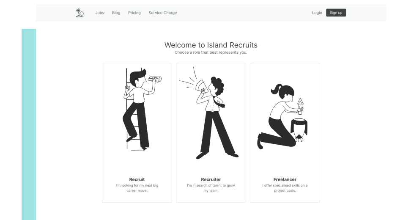The width and height of the screenshot is (403, 220).
Task: Click "I'm looking for my next big career move."
Action: pyautogui.click(x=137, y=188)
